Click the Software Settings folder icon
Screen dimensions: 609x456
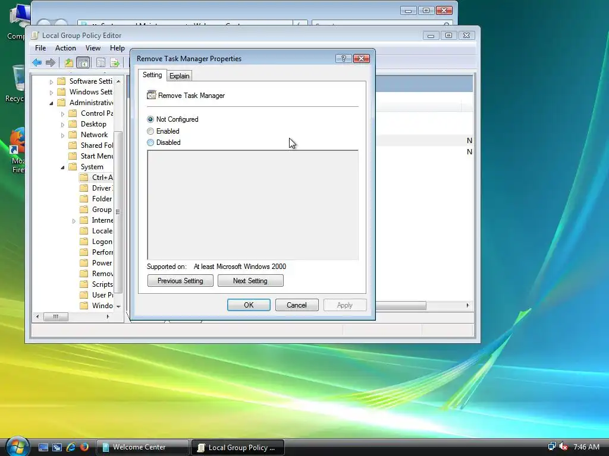61,81
